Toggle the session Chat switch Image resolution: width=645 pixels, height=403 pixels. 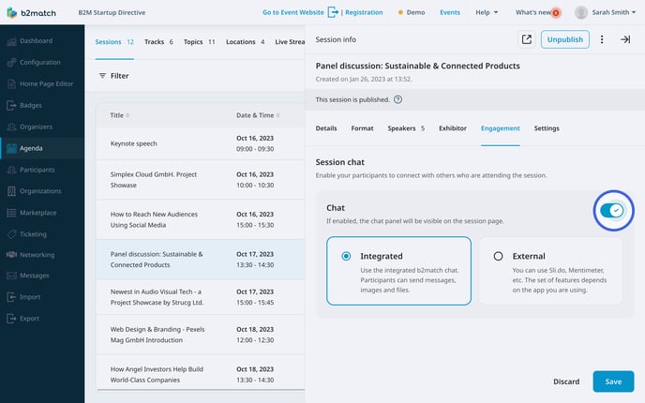612,211
